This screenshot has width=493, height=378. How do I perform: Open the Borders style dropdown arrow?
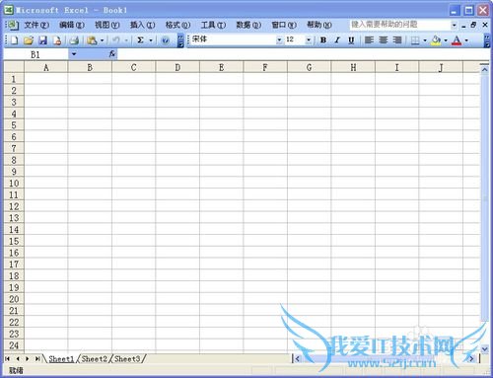click(x=425, y=40)
